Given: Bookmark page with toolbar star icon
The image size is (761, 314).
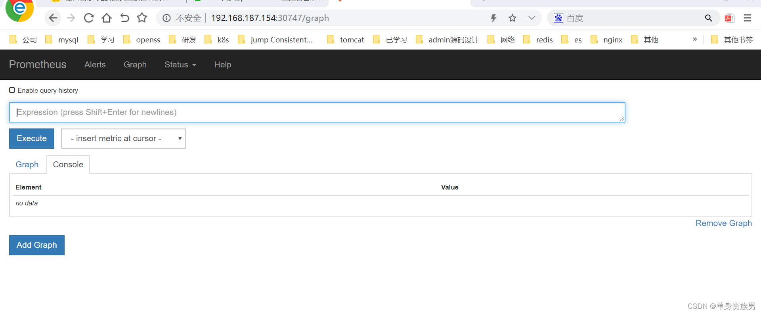Looking at the screenshot, I should pos(142,18).
